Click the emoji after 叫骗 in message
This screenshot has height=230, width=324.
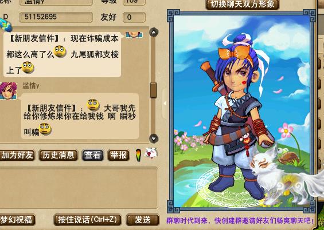click(x=45, y=129)
